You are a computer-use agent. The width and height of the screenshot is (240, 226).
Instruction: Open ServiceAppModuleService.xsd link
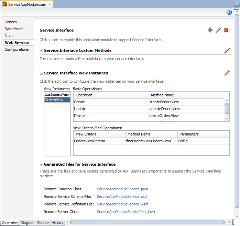(122, 197)
